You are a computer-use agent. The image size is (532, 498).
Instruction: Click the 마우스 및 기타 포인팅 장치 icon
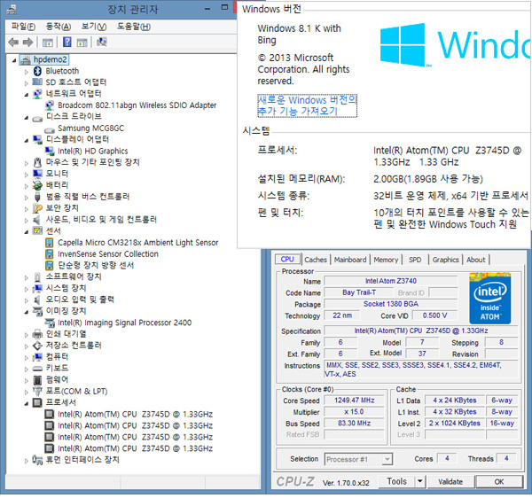tap(37, 162)
